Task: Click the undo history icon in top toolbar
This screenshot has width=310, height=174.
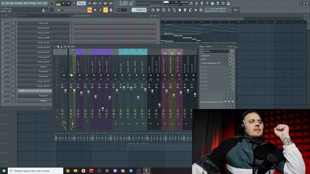Action: coord(191,3)
